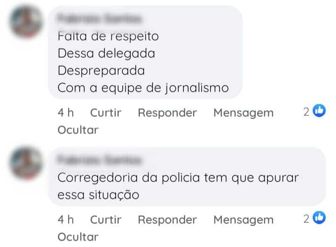Click the blue like reaction icon on the "Falta de respeito" comment
Screen dimensions: 336x247
point(319,111)
